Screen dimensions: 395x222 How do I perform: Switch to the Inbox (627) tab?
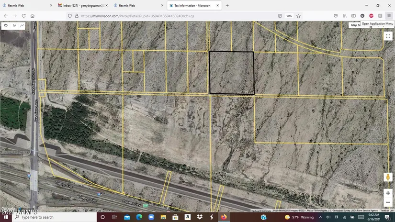point(80,5)
